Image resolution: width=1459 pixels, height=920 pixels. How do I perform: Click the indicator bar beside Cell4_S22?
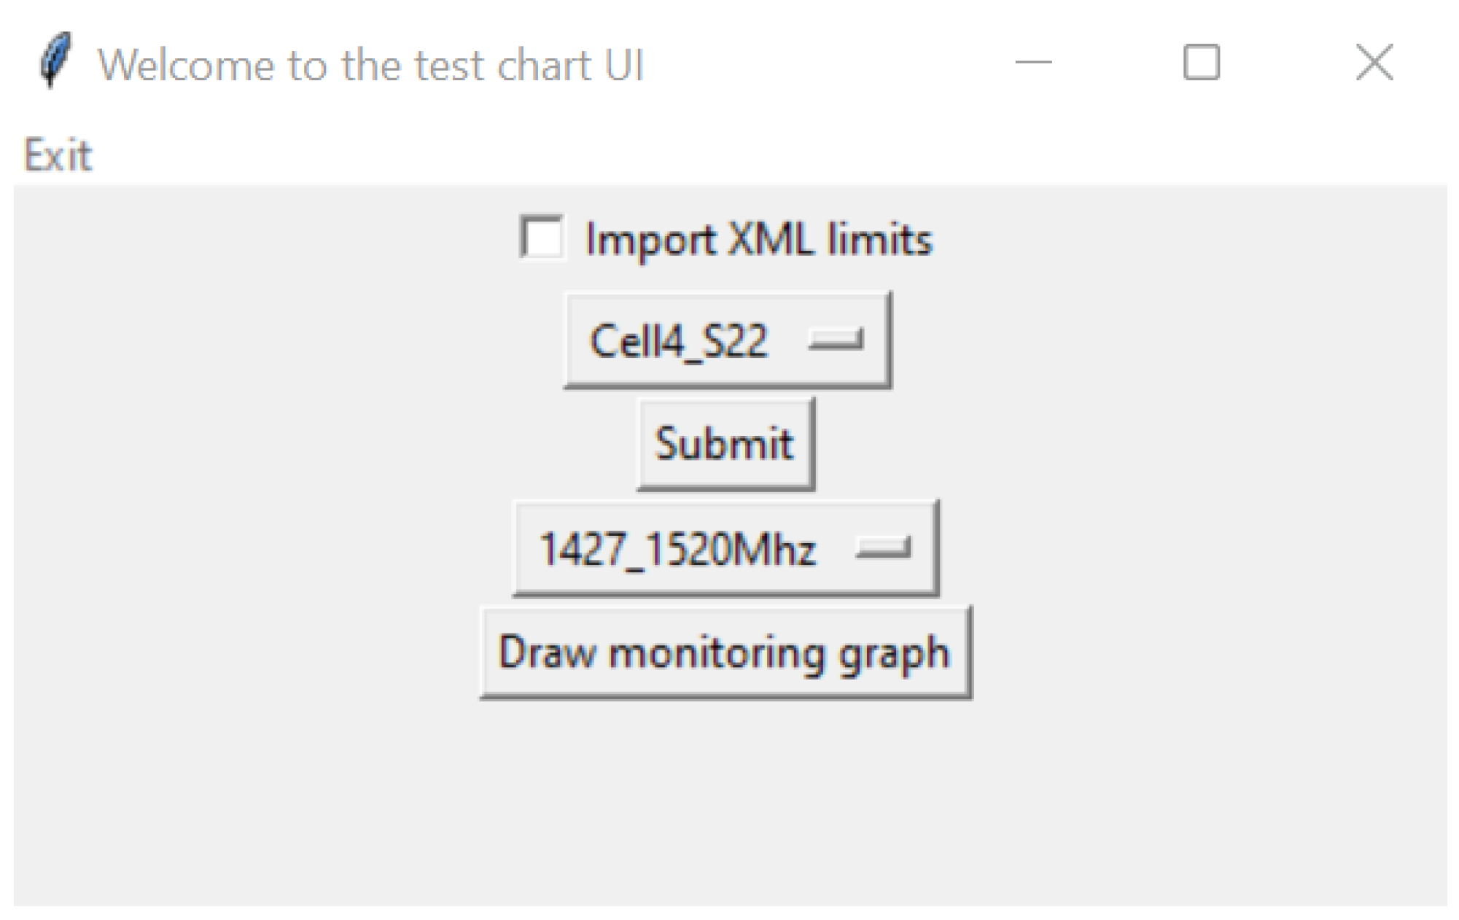836,340
